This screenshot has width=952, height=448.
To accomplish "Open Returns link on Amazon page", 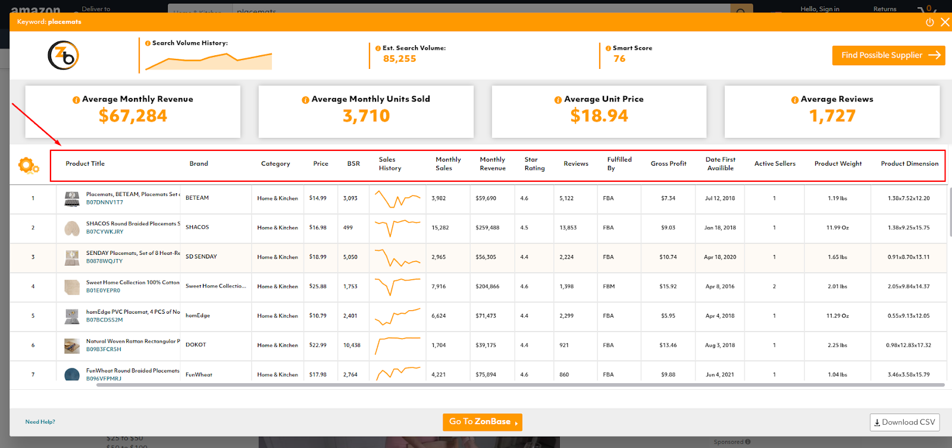I will 885,9.
